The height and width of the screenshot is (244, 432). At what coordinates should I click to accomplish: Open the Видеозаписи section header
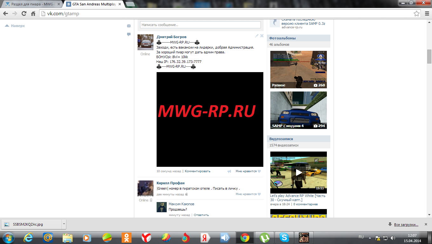(x=299, y=139)
